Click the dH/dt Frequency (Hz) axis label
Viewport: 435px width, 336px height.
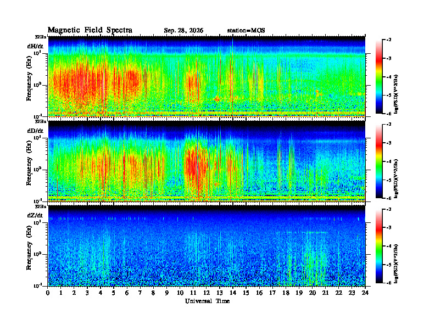(x=29, y=86)
